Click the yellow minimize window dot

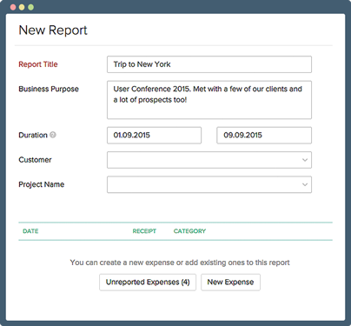(22, 7)
